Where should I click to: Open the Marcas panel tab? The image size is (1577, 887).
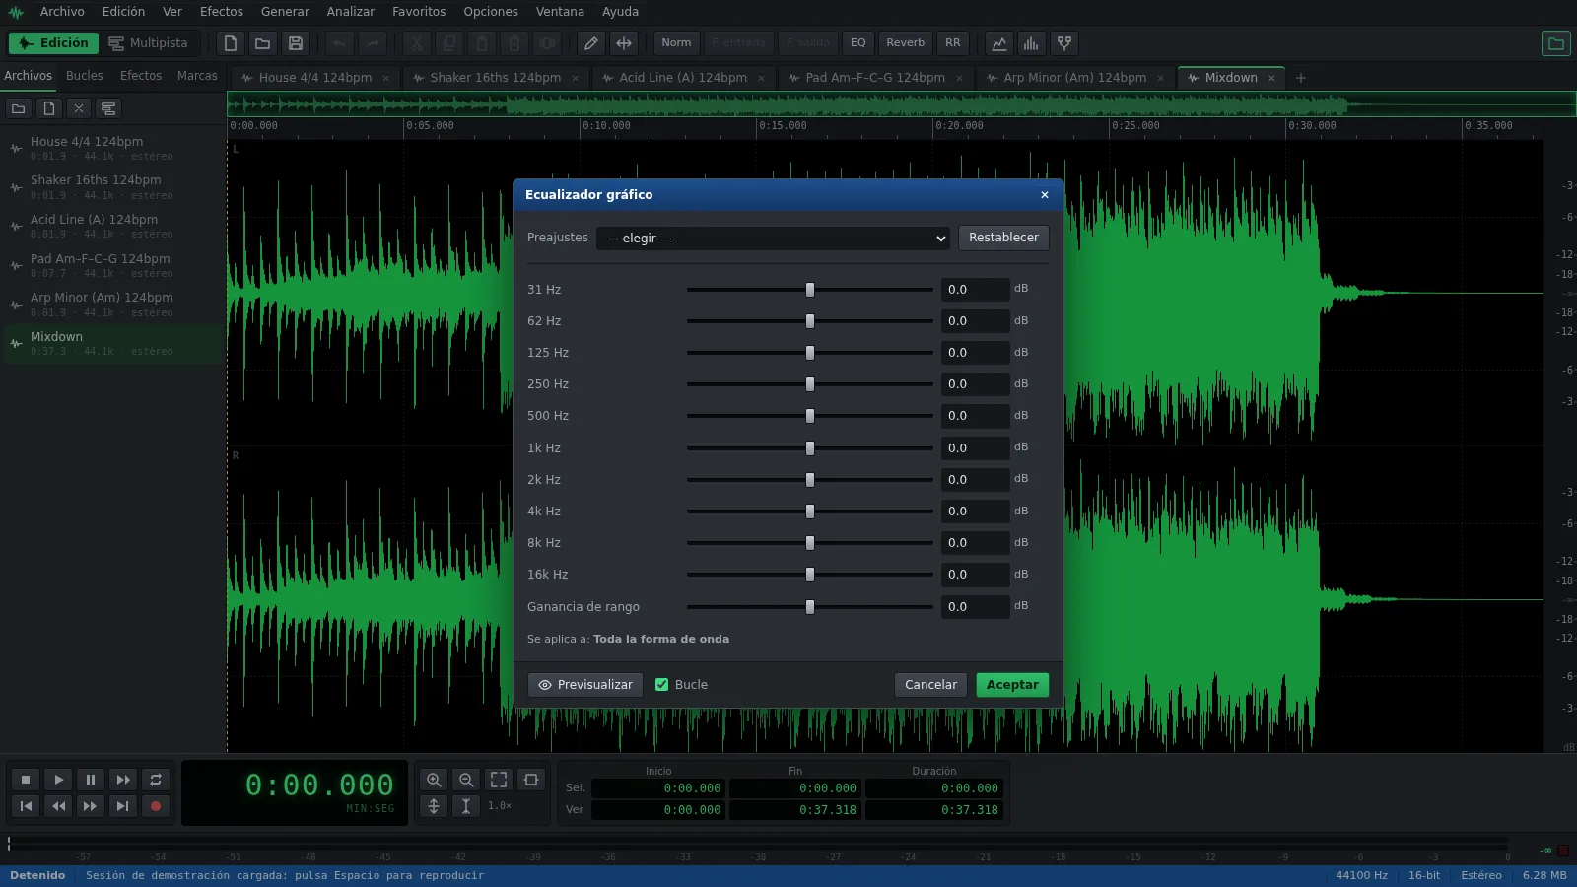197,76
